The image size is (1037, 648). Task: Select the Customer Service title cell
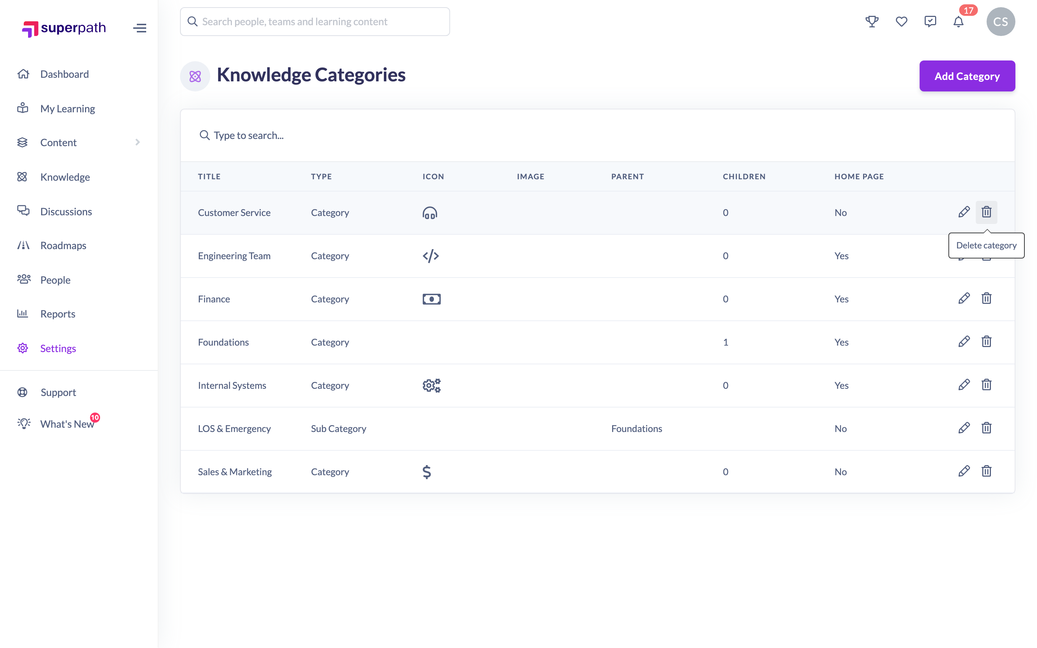[234, 212]
